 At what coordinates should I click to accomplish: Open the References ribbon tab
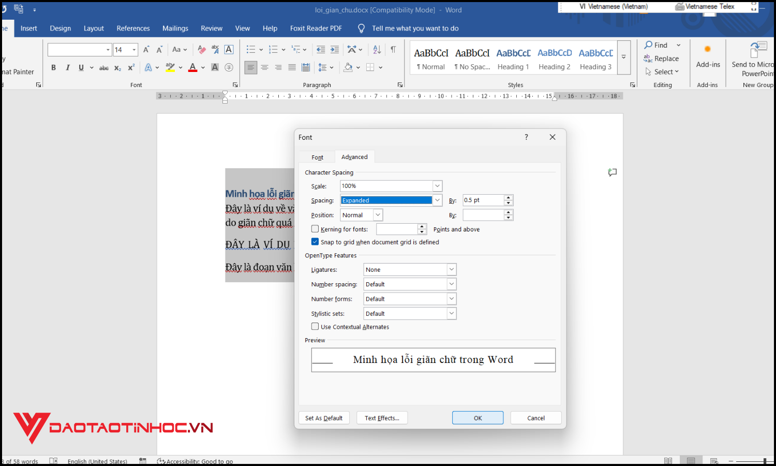tap(133, 28)
